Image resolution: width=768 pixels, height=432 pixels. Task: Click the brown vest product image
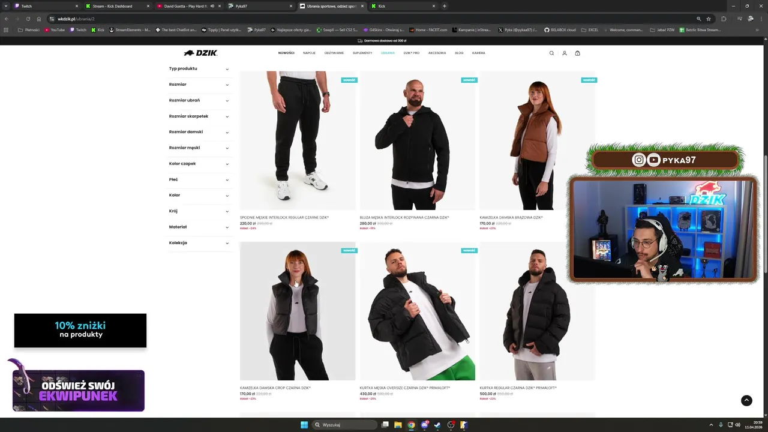point(538,141)
